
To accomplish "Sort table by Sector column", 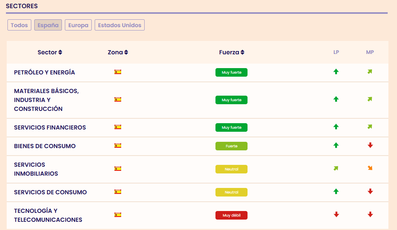I will click(50, 52).
